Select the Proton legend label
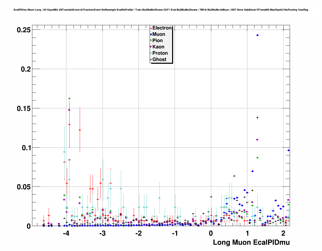 (x=160, y=53)
